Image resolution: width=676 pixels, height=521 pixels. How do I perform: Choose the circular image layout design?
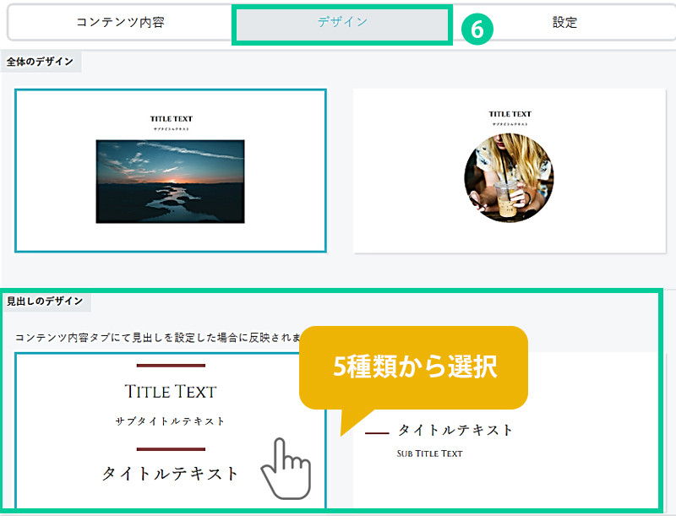510,171
